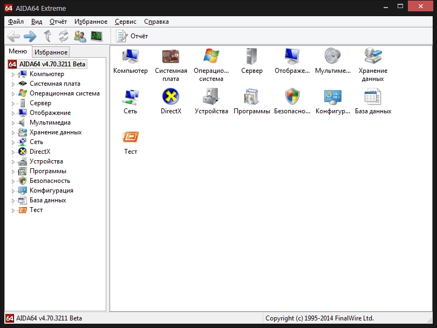This screenshot has width=437, height=328.
Task: Open the Сервис menu
Action: click(x=126, y=22)
